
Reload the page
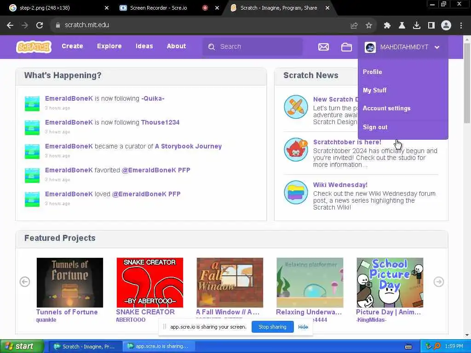pyautogui.click(x=40, y=25)
